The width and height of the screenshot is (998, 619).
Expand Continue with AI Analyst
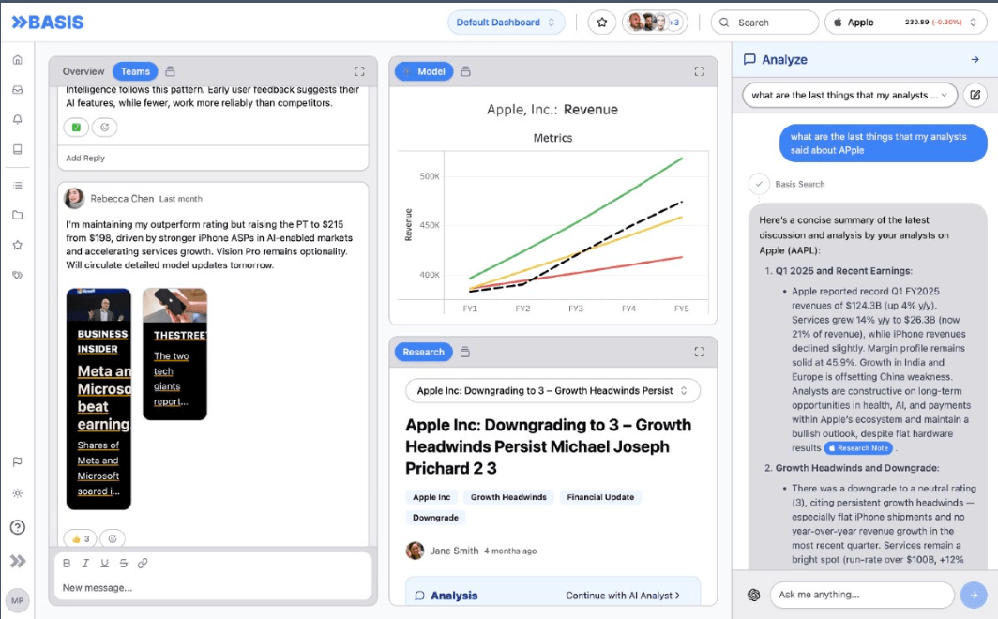tap(623, 596)
